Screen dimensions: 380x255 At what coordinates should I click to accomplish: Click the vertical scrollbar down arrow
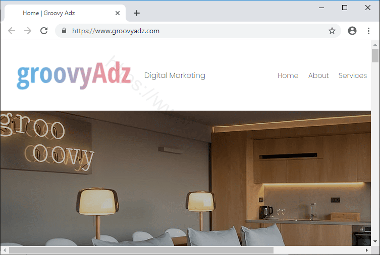(375, 241)
